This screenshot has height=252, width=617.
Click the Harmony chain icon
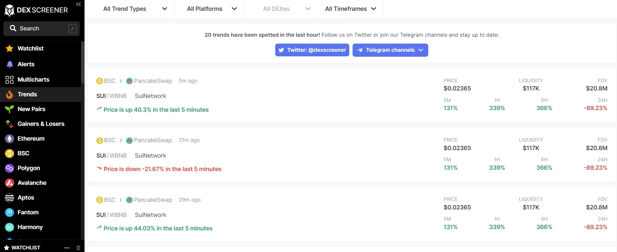tap(10, 227)
